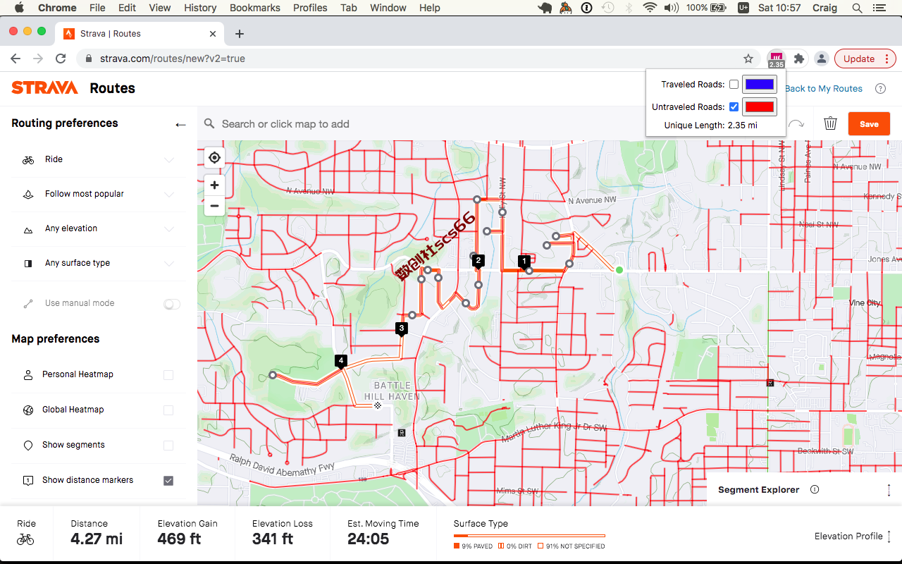Open the Bookmarks menu
The image size is (902, 564).
click(x=255, y=8)
